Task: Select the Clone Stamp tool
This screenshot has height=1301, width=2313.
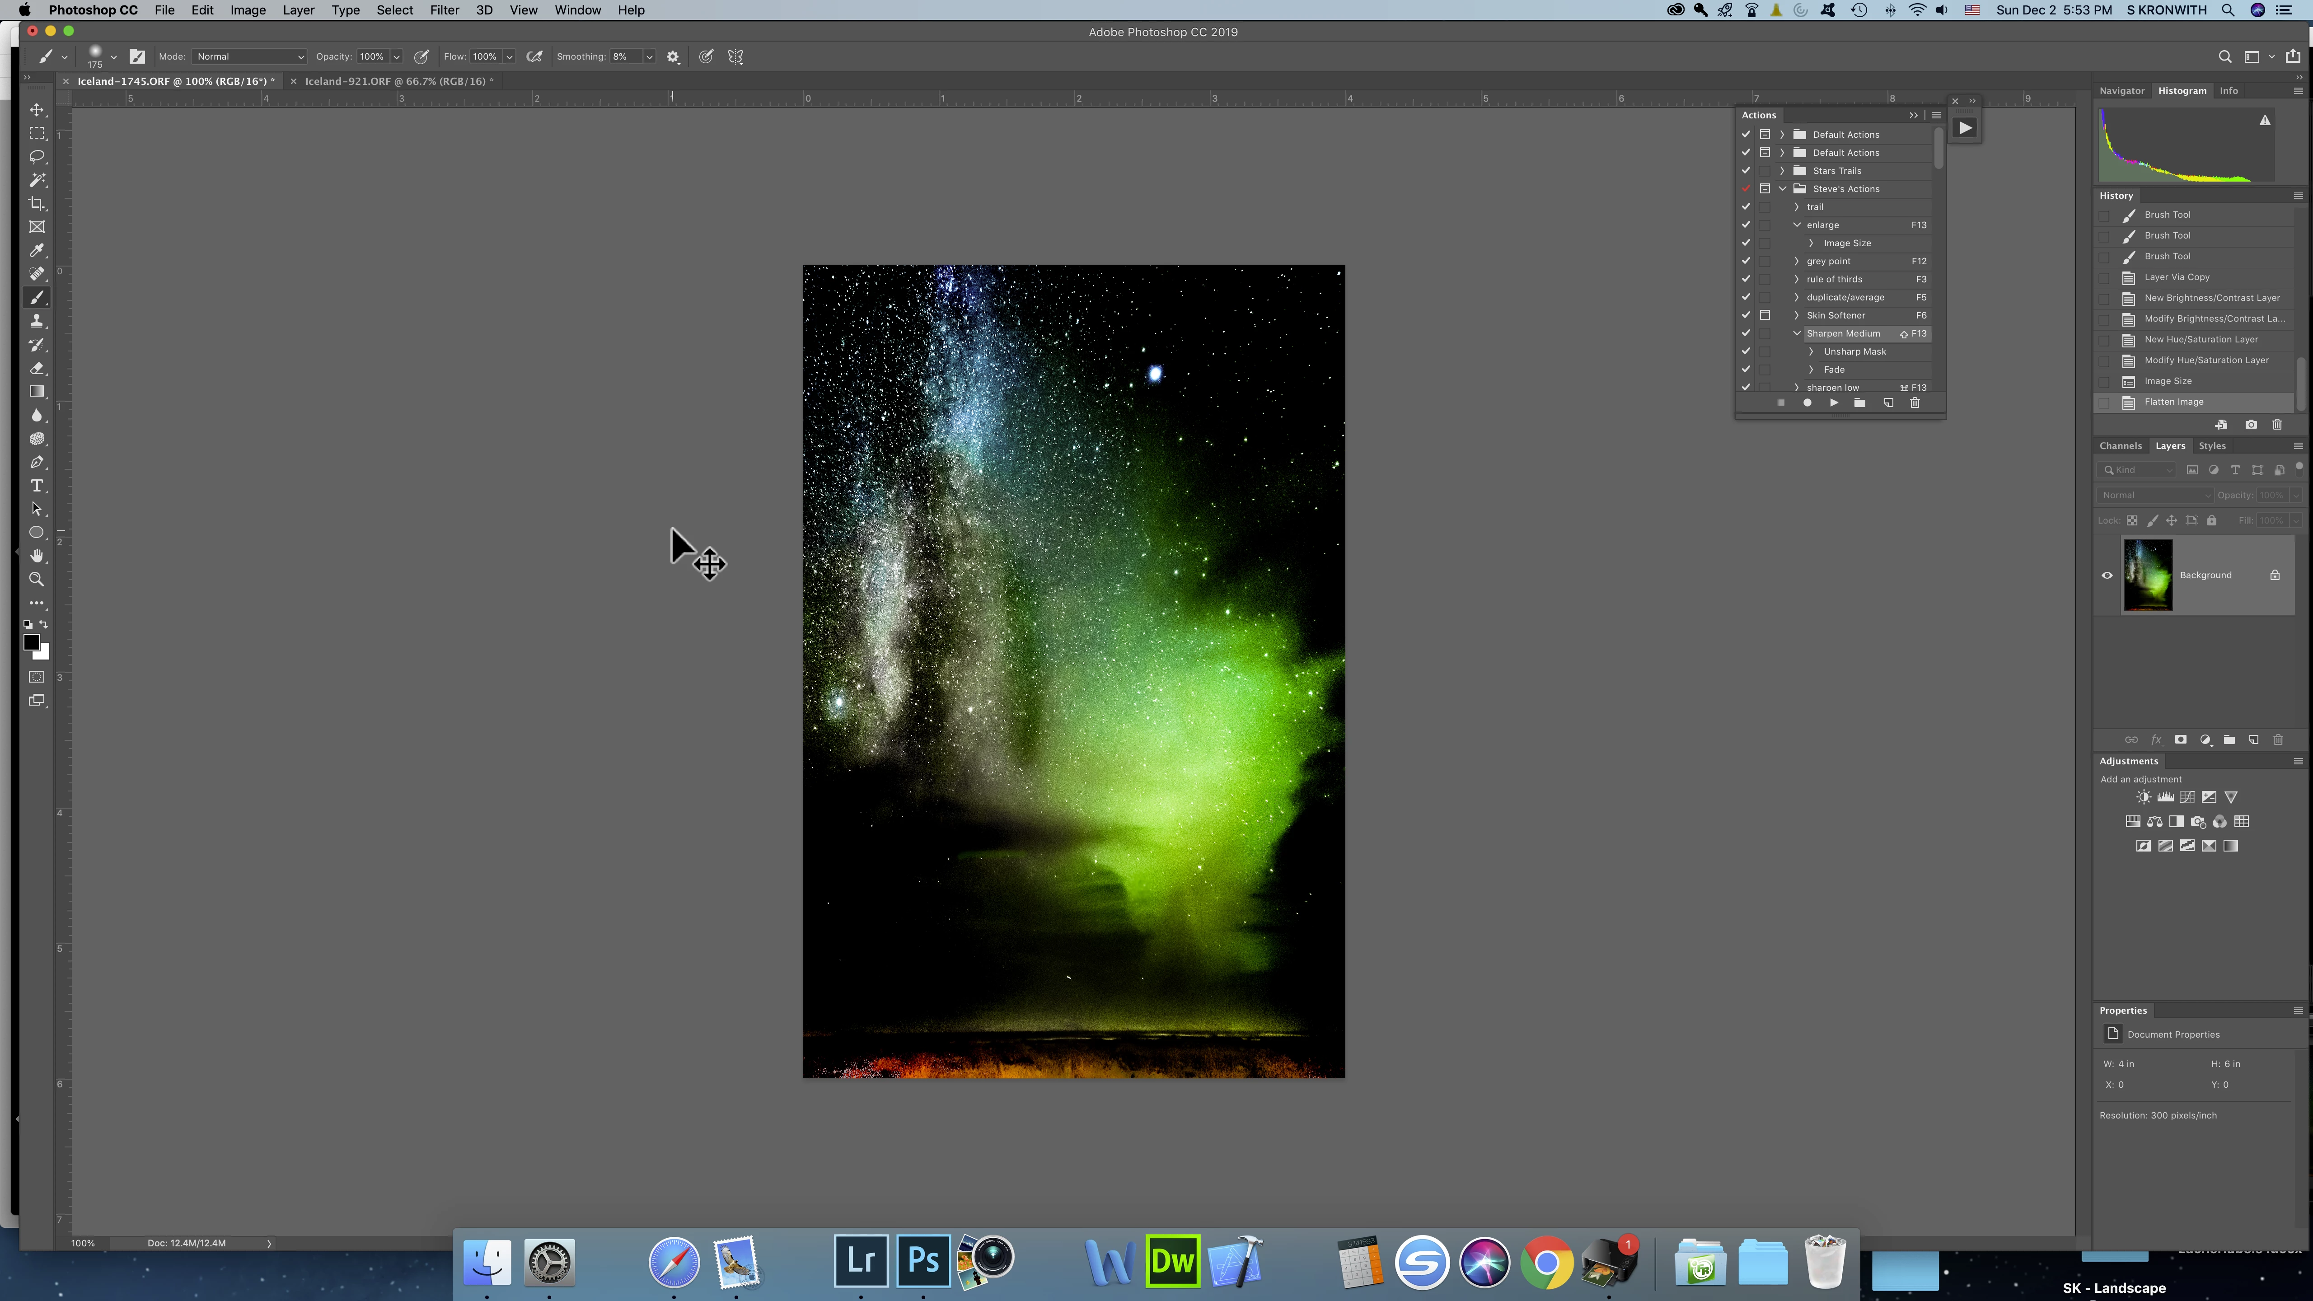Action: pos(37,322)
